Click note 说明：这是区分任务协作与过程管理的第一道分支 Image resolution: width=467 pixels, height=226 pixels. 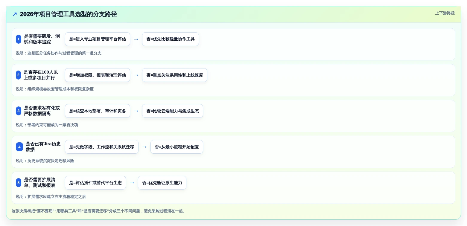[x=59, y=53]
